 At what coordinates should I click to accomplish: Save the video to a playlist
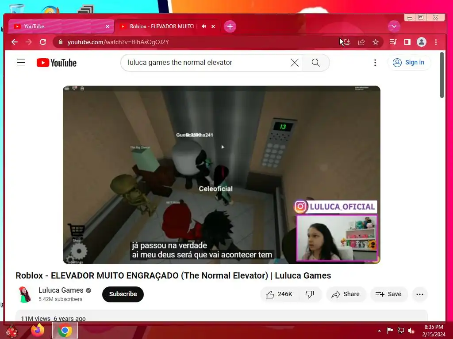tap(388, 294)
